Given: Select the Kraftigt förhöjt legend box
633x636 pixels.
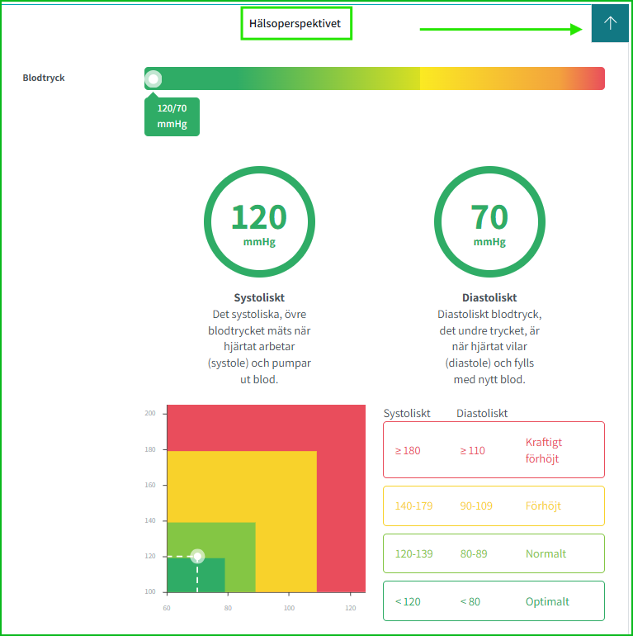Looking at the screenshot, I should click(494, 450).
